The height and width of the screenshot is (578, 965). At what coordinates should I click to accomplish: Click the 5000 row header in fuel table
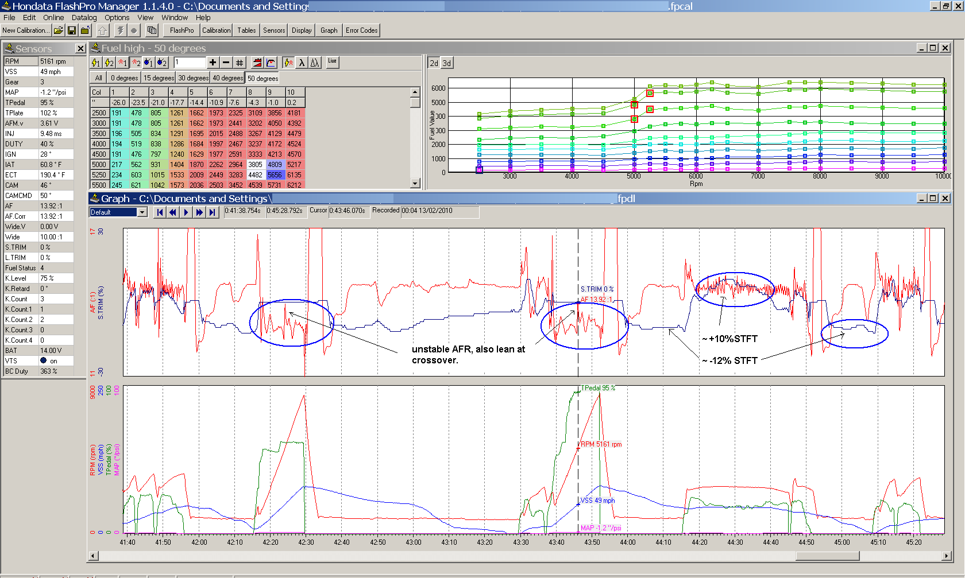[x=99, y=165]
